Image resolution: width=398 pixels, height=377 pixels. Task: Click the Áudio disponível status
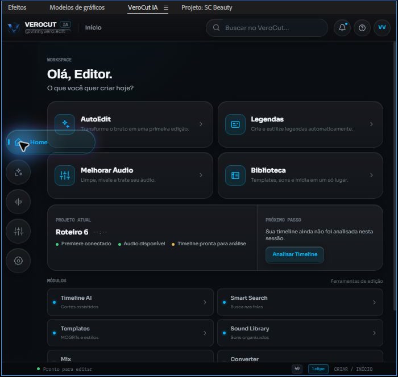pyautogui.click(x=142, y=244)
